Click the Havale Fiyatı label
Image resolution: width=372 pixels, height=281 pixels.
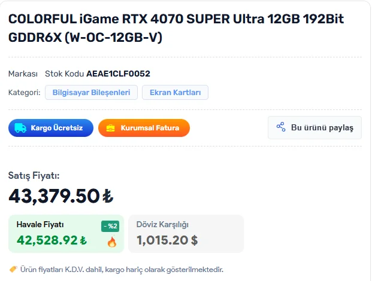(40, 225)
